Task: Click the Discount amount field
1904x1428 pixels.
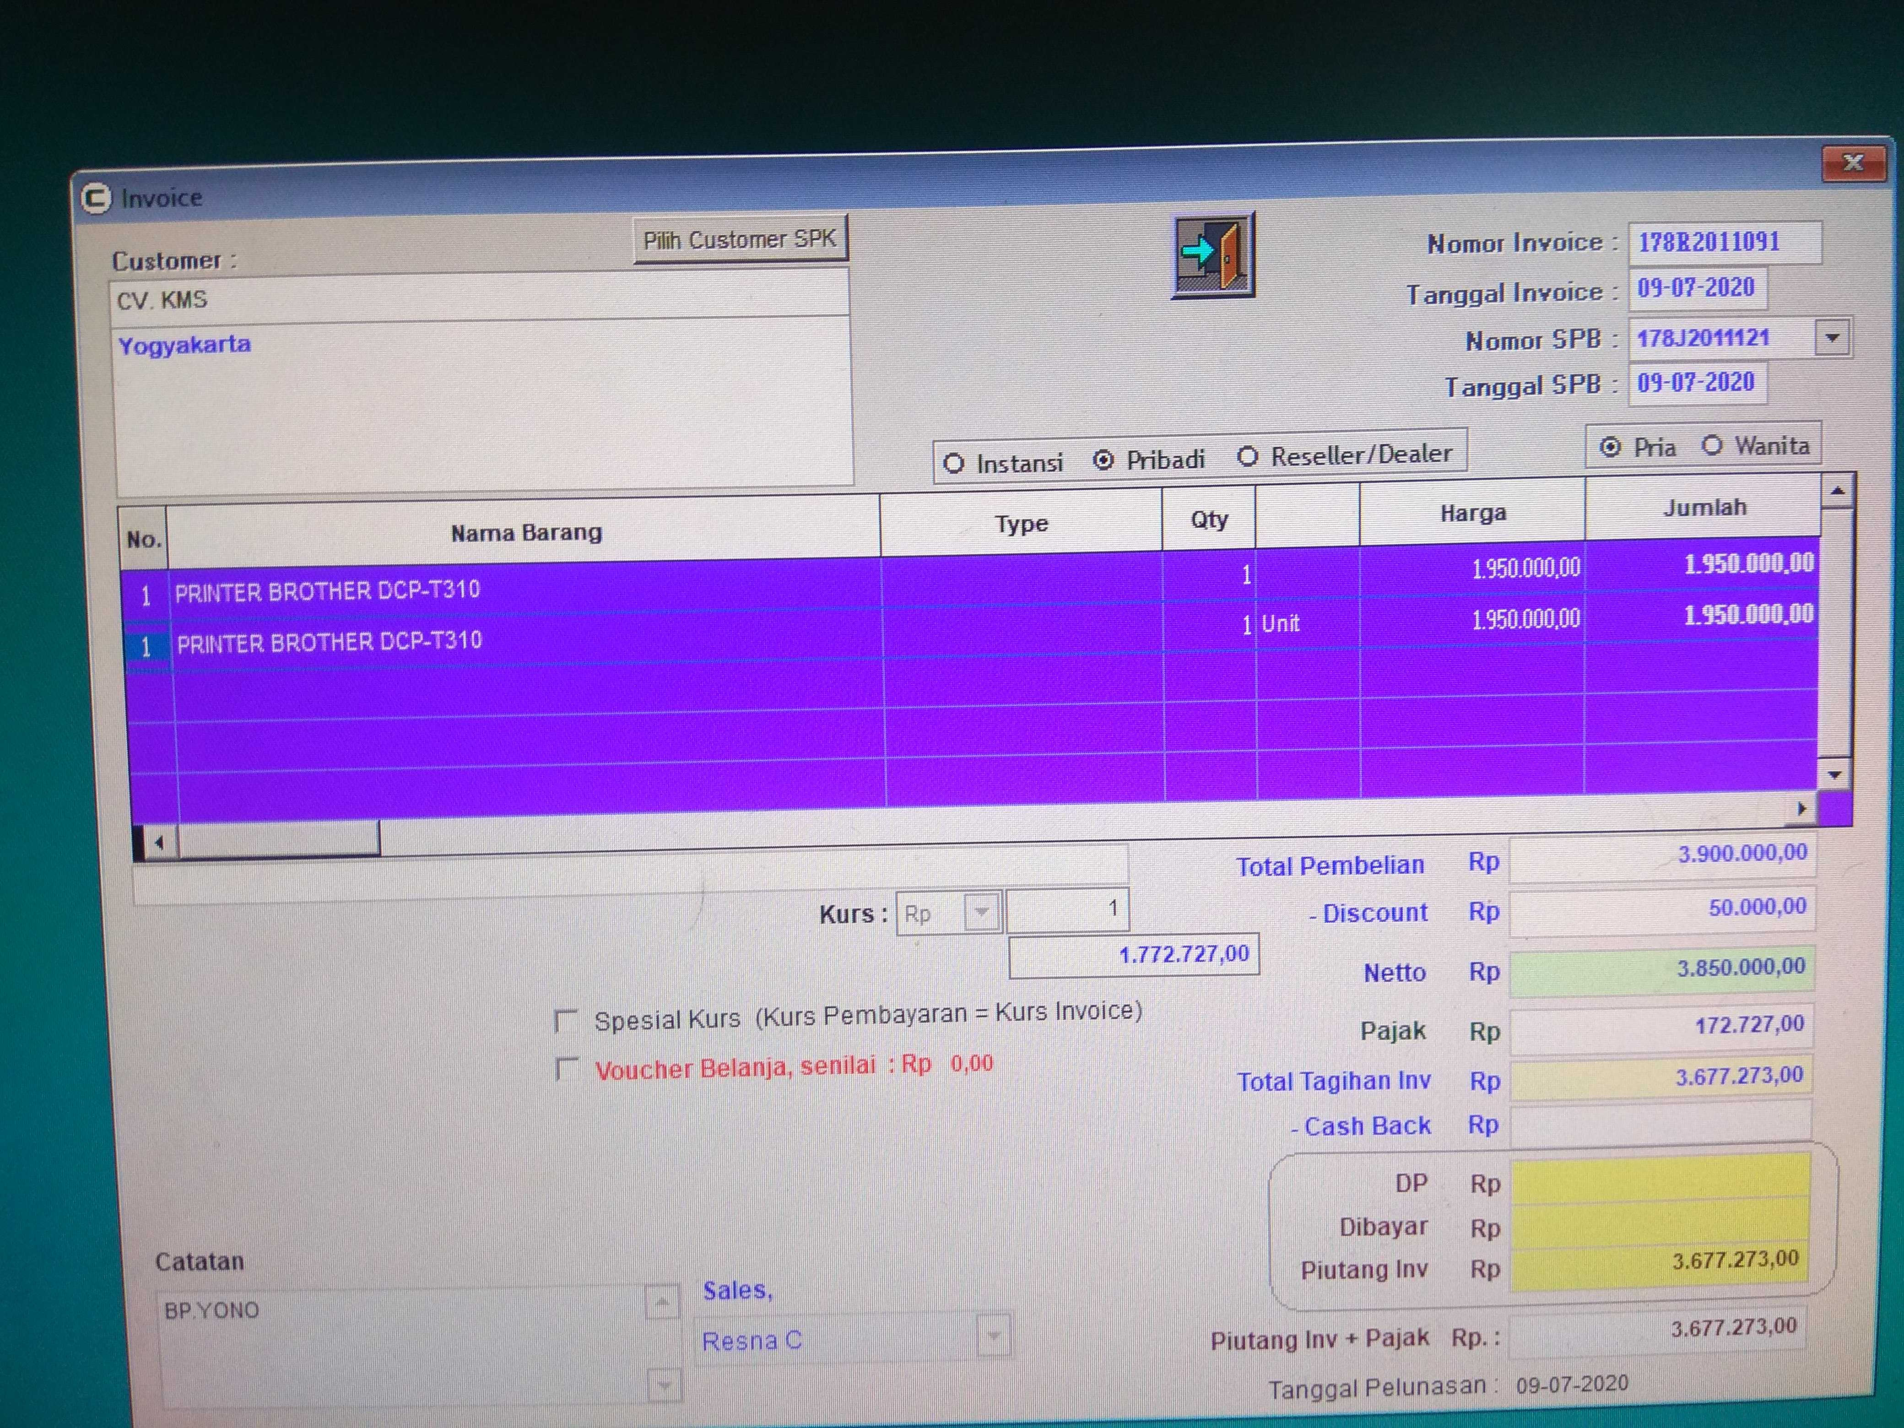Action: (1661, 909)
